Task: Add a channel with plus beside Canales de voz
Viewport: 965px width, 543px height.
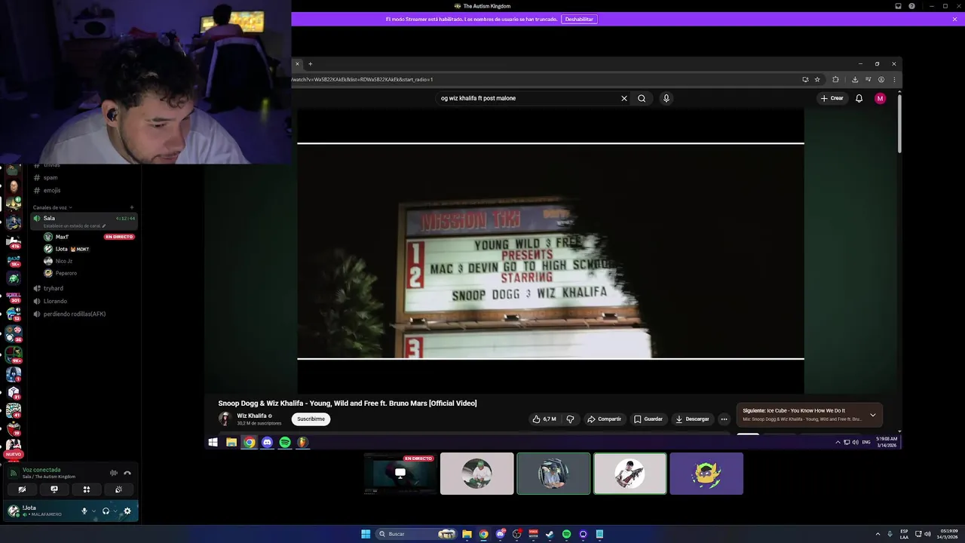Action: [x=132, y=207]
